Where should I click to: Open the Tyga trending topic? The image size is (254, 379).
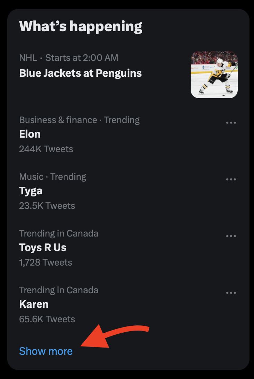[x=31, y=191]
